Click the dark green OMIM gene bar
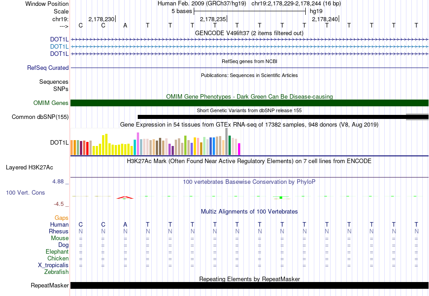The image size is (429, 296). (250, 103)
